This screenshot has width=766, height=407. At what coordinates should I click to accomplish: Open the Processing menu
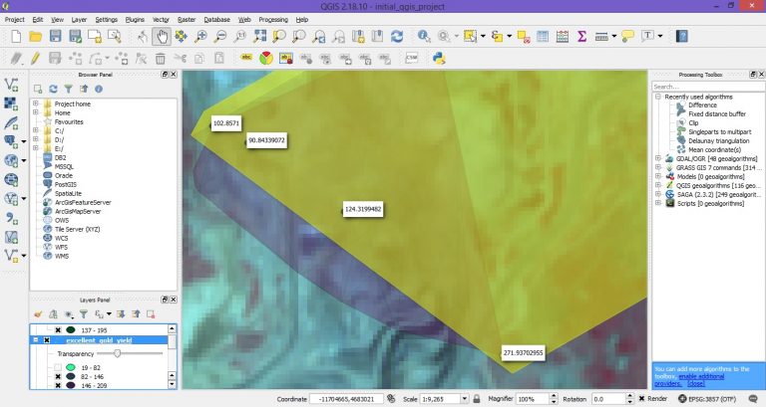click(x=273, y=20)
